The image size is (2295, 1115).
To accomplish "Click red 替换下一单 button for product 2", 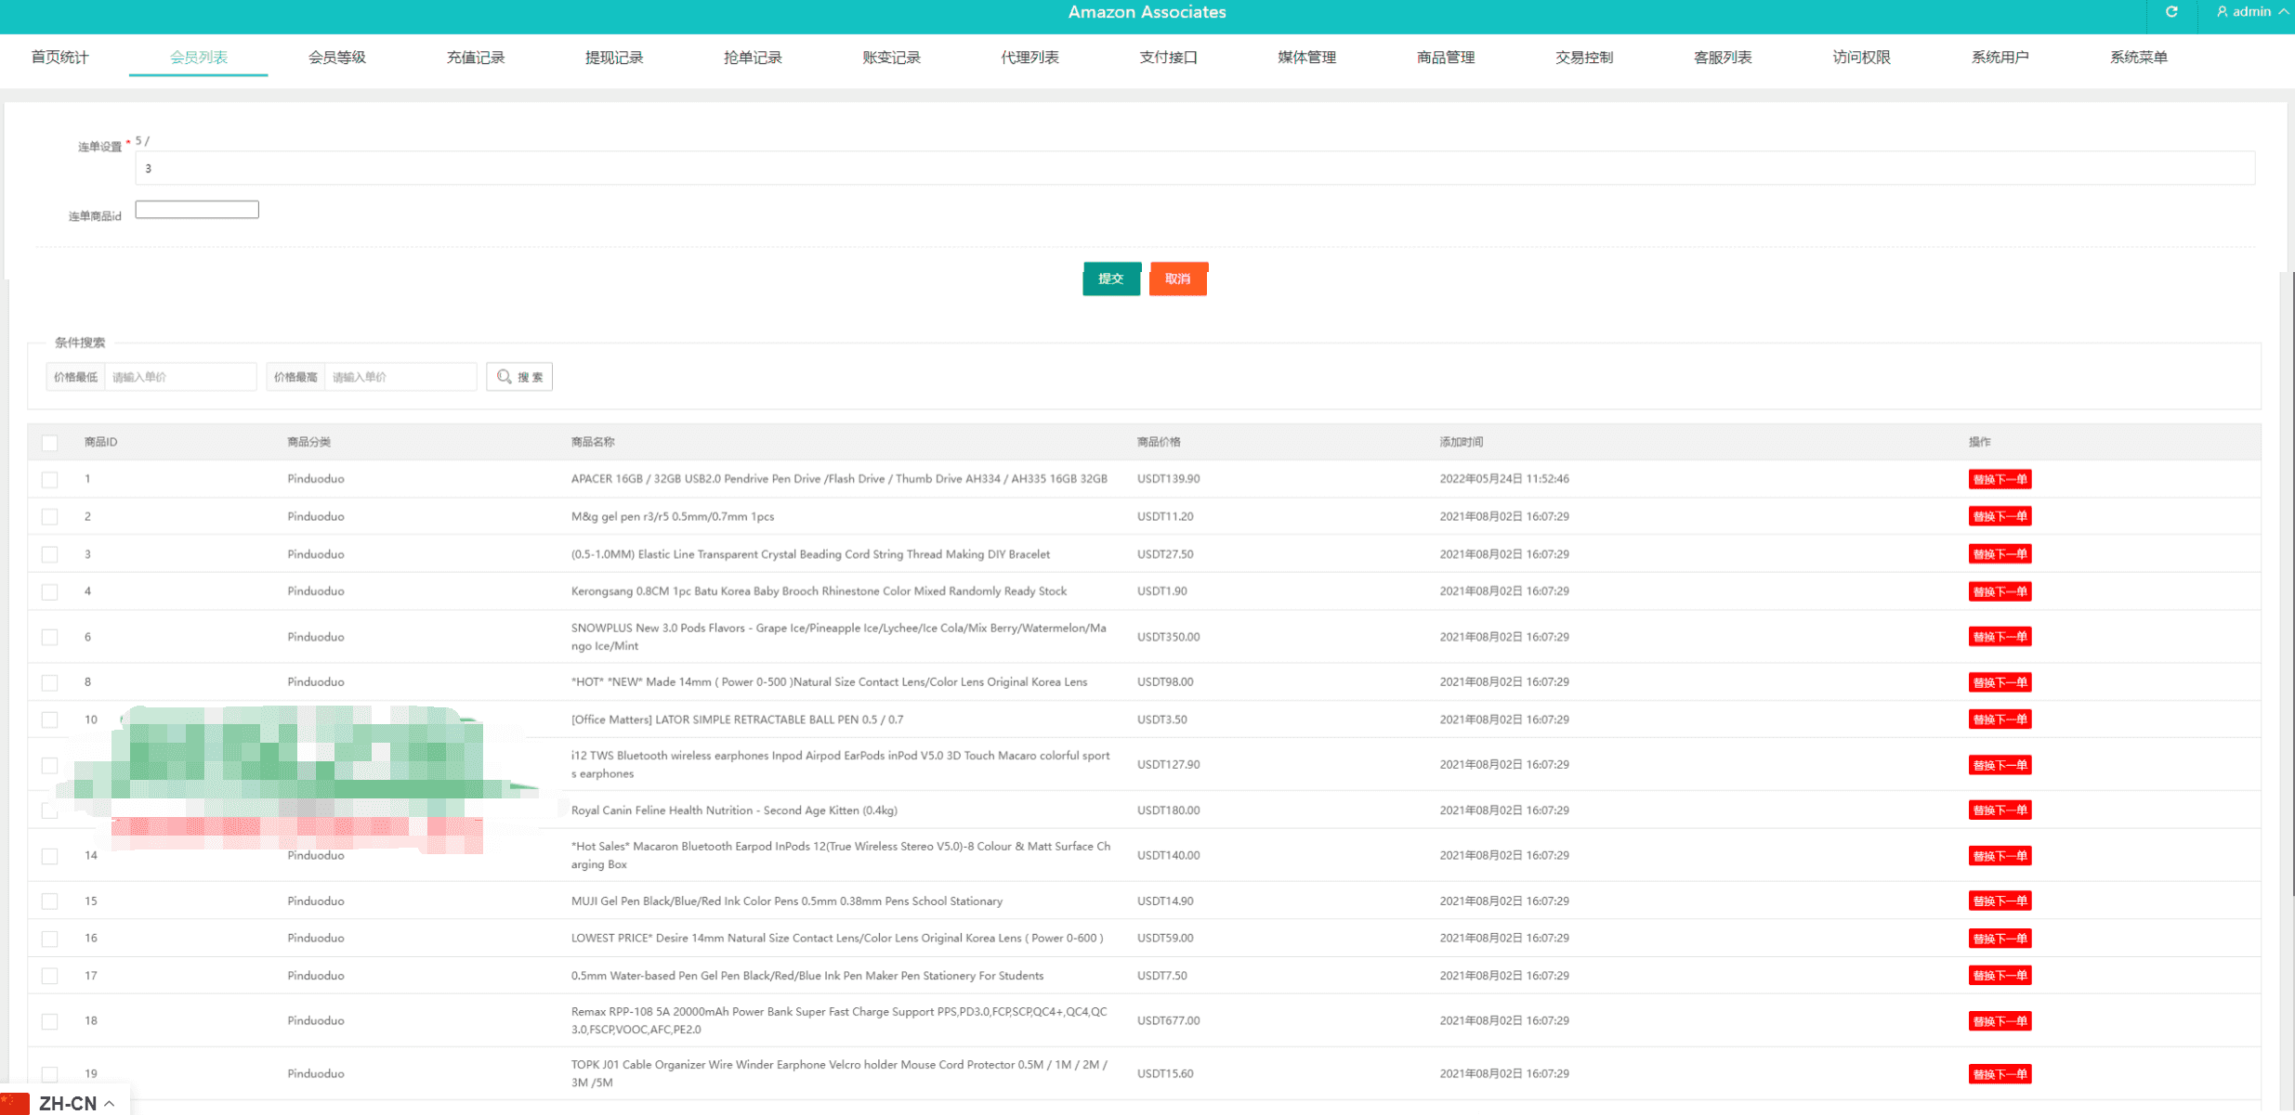I will pyautogui.click(x=1999, y=516).
